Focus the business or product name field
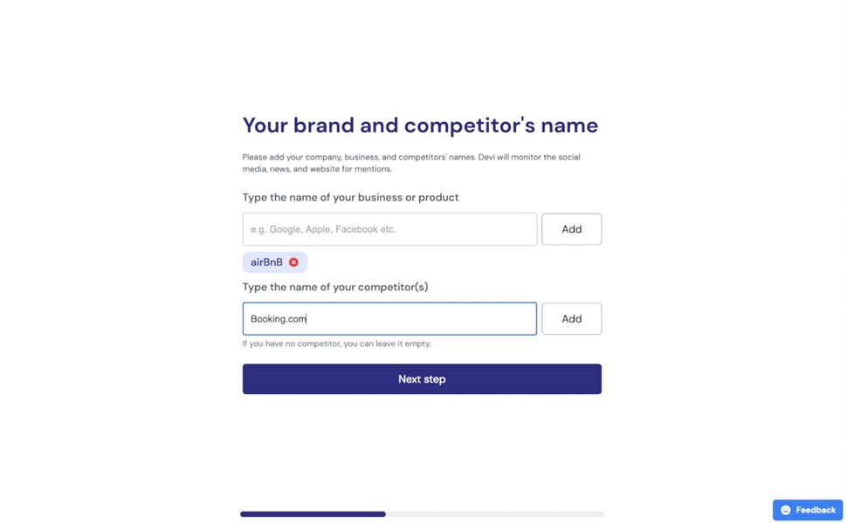 (x=389, y=229)
